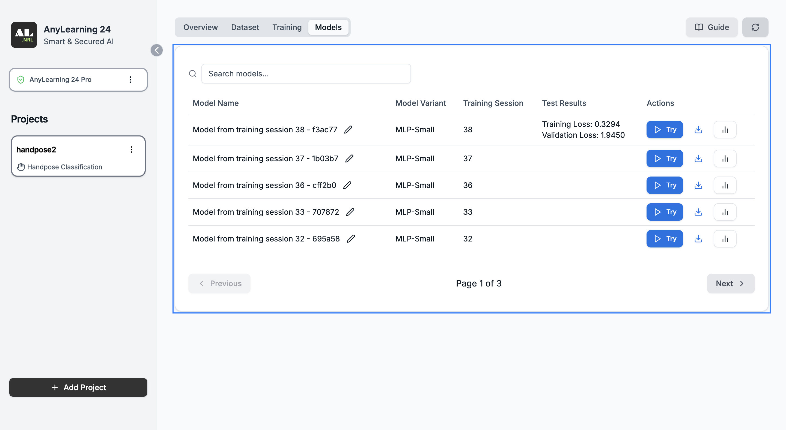Try the session 37 model
Screen dimensions: 786x430
(664, 159)
